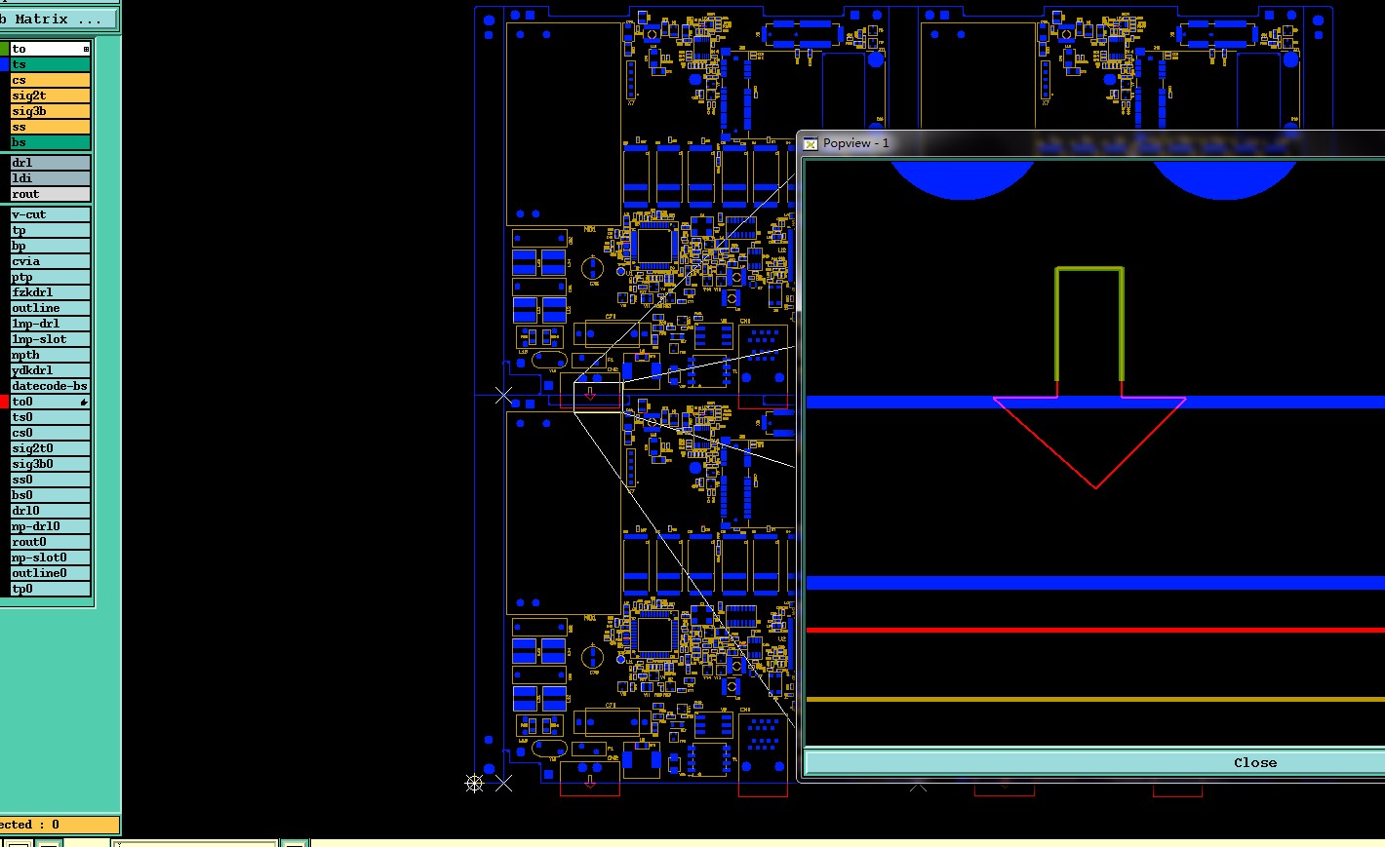
Task: Click the white X marker left of board center
Action: pos(503,395)
